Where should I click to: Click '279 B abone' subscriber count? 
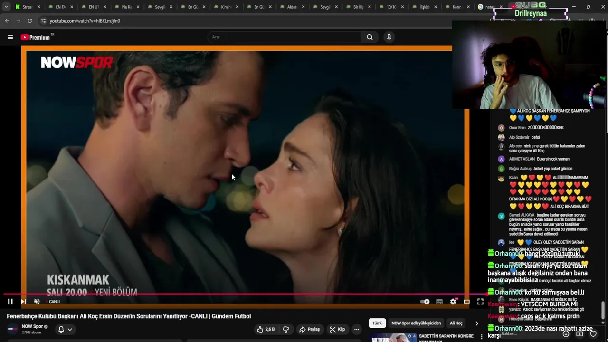coord(31,332)
